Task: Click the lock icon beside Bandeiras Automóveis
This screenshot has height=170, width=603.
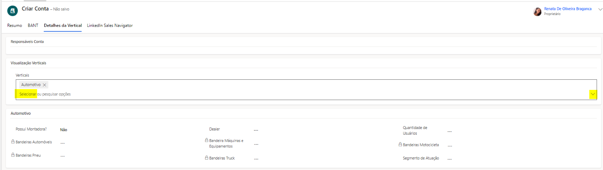Action: click(13, 142)
